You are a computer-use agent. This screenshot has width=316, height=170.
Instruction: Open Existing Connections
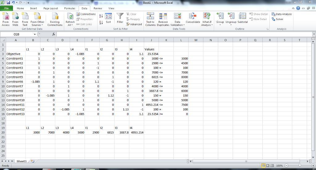click(55, 19)
